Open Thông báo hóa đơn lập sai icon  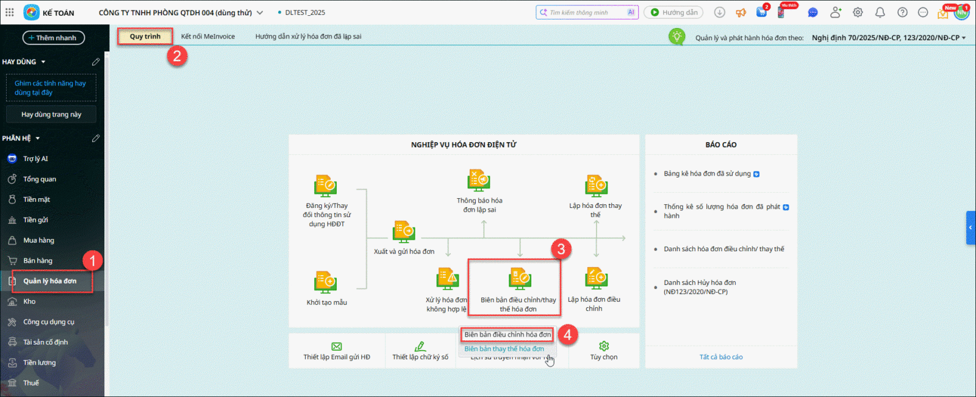coord(479,181)
